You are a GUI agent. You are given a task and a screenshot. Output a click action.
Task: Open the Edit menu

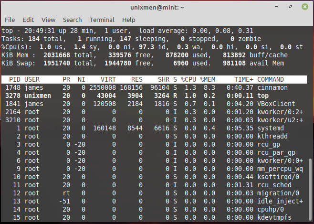pos(28,20)
